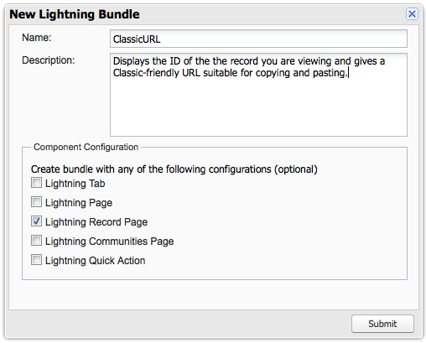Close the New Lightning Bundle dialog

(412, 14)
